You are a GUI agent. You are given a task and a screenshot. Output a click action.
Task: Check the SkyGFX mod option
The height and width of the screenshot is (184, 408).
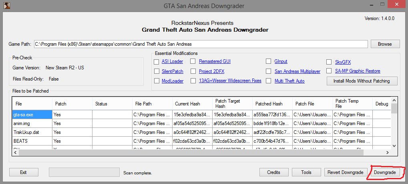coord(329,62)
